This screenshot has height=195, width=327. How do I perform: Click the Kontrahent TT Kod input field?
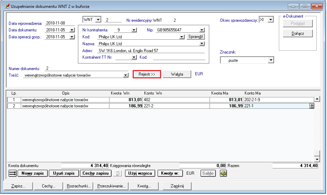pos(179,57)
